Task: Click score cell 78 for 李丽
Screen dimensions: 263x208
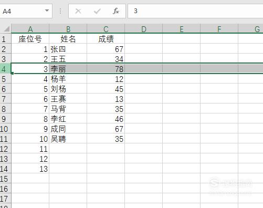Action: pyautogui.click(x=106, y=69)
